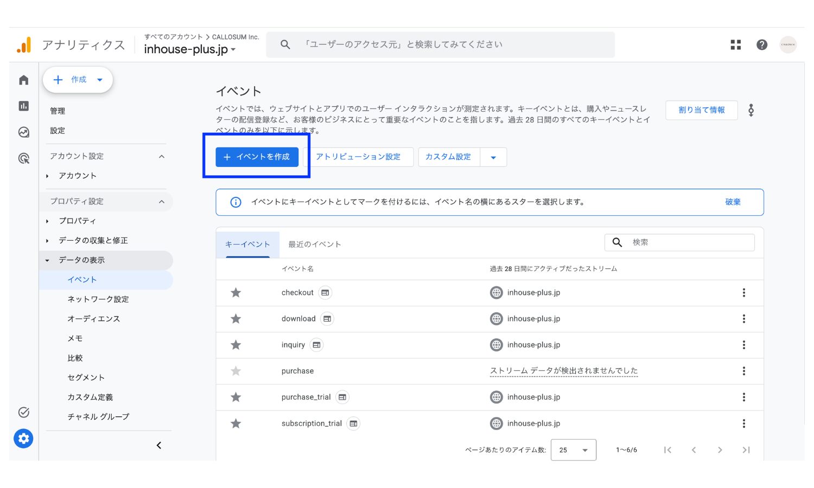
Task: Open the Home icon in left rail
Action: coord(23,80)
